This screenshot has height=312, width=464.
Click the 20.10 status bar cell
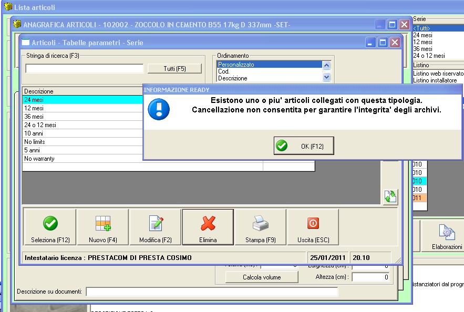pyautogui.click(x=370, y=257)
